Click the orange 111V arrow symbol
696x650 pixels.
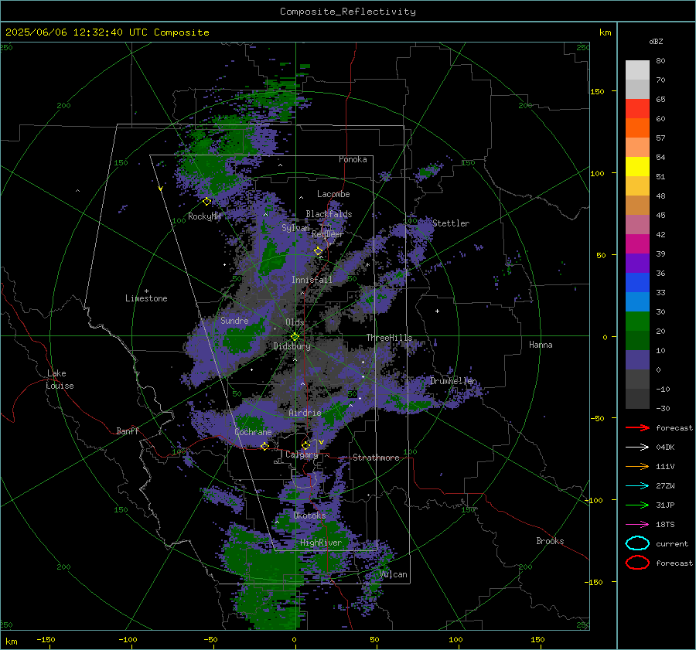[x=637, y=466]
